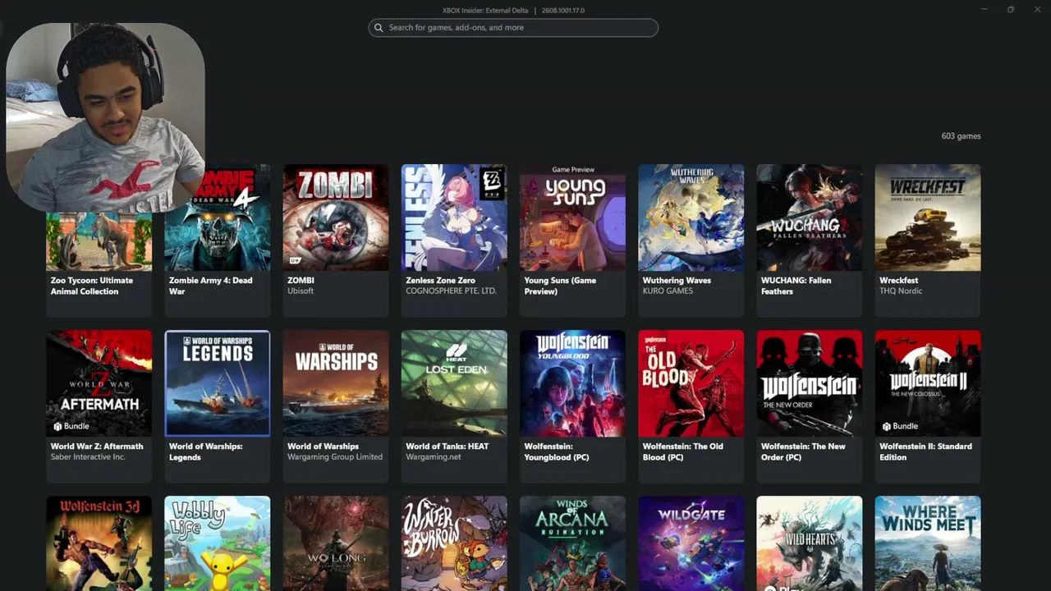Image resolution: width=1051 pixels, height=591 pixels.
Task: Open the World War Z: Aftermath cover
Action: 99,383
